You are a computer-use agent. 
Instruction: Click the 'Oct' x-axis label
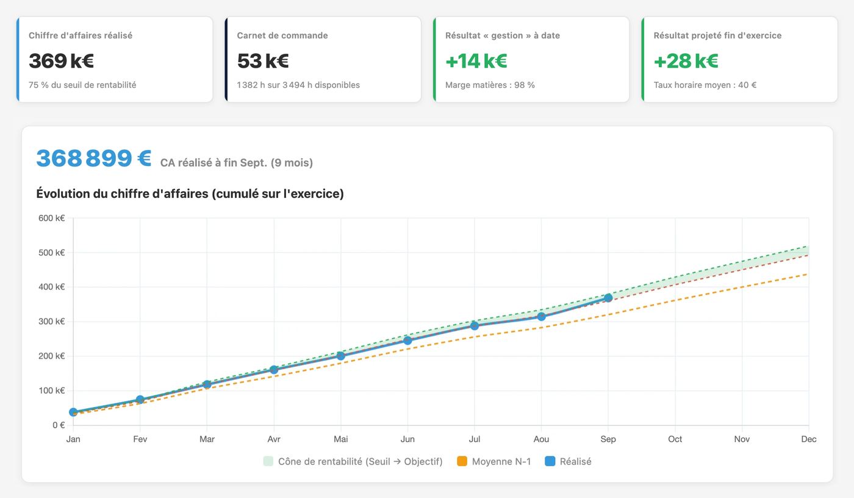point(675,439)
